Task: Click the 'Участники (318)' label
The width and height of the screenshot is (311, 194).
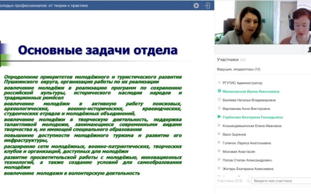Action: pyautogui.click(x=230, y=181)
